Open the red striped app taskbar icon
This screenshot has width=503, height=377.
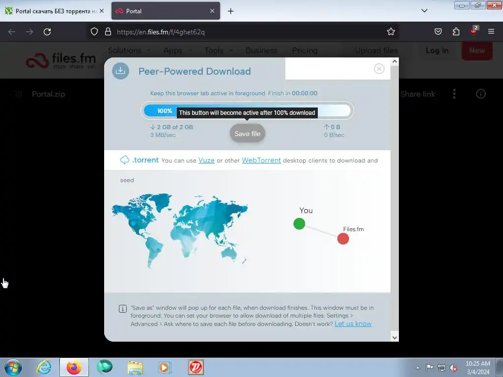[196, 367]
